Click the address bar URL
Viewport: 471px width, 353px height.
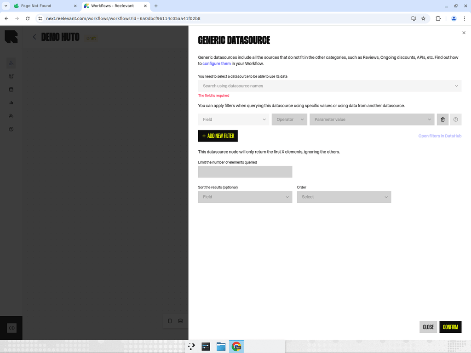tap(123, 18)
